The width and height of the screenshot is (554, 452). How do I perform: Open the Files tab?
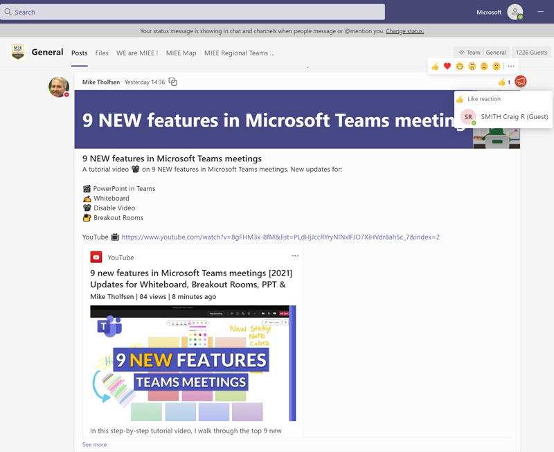click(102, 53)
